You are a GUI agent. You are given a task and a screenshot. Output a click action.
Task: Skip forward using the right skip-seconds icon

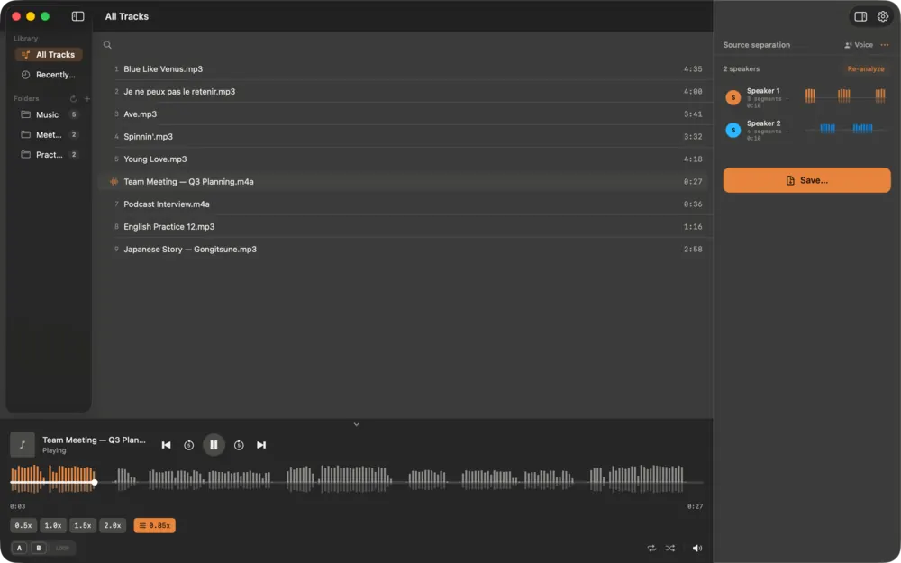click(239, 445)
